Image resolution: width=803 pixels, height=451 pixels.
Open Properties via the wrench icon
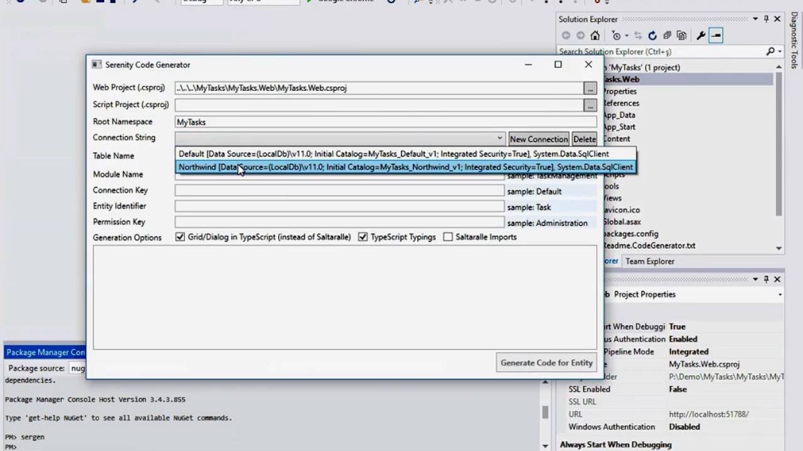coord(701,36)
